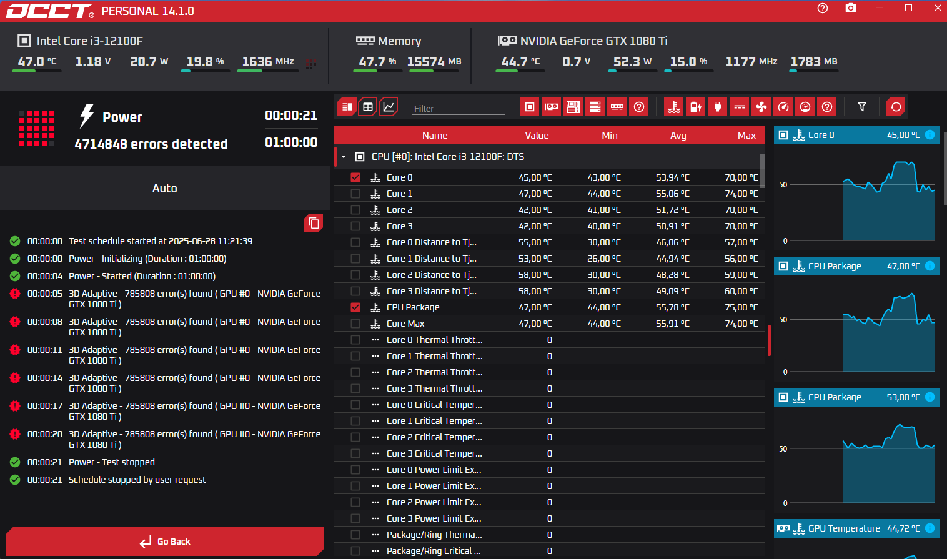Select the Package/Ring Critical row
The width and height of the screenshot is (947, 559).
[x=549, y=551]
